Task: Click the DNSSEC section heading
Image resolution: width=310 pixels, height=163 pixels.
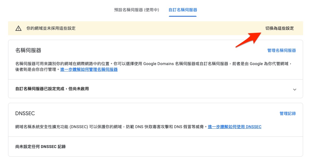Action: pos(25,113)
